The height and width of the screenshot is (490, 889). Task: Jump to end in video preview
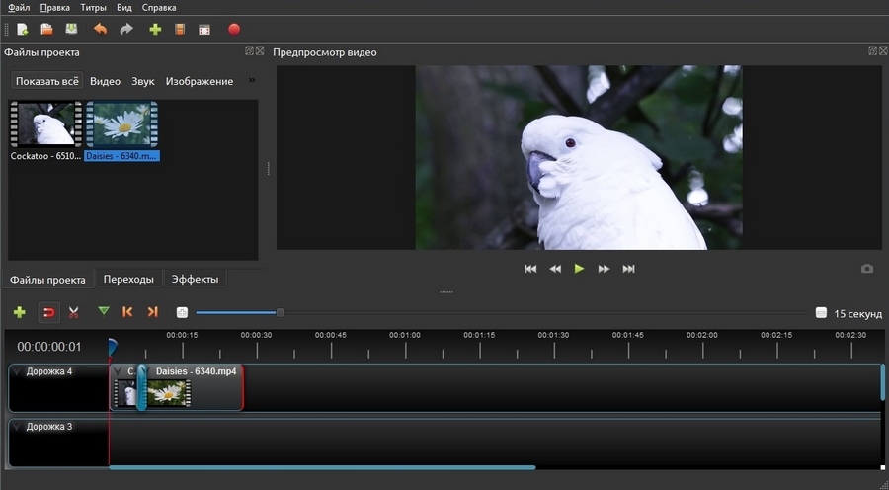point(628,269)
